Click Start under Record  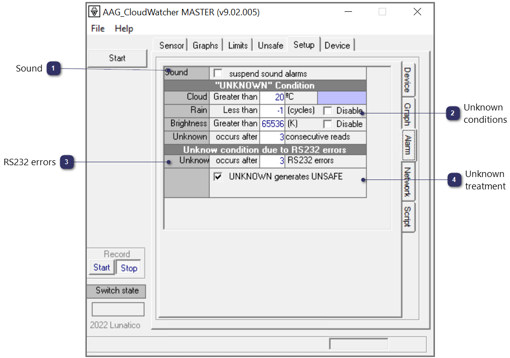tap(102, 267)
